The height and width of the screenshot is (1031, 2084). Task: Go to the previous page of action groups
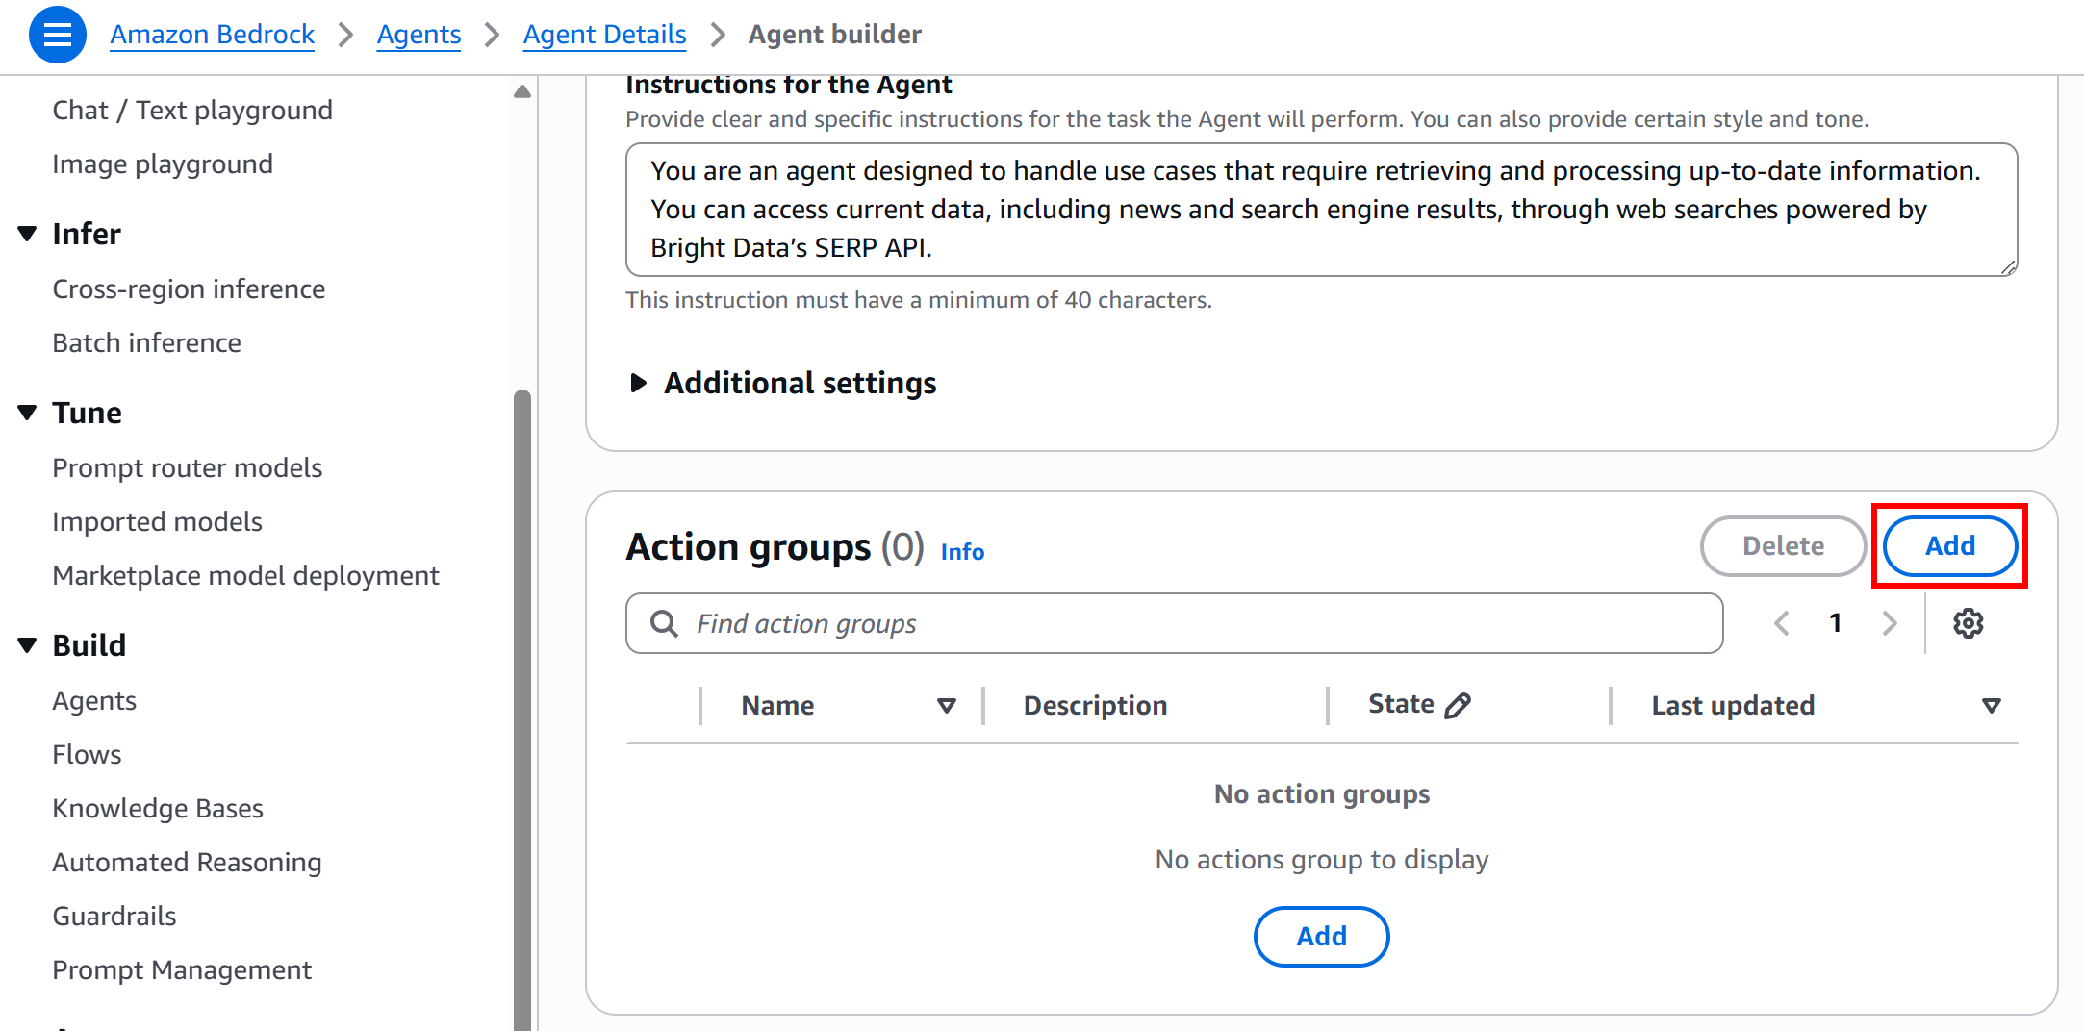[x=1781, y=623]
